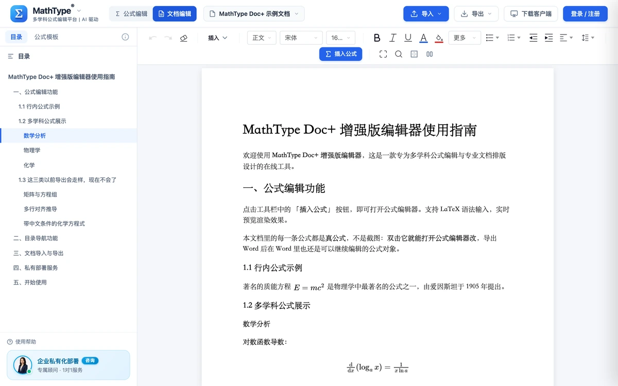Go to 五、开始使用 in outline
The height and width of the screenshot is (386, 618).
click(30, 283)
